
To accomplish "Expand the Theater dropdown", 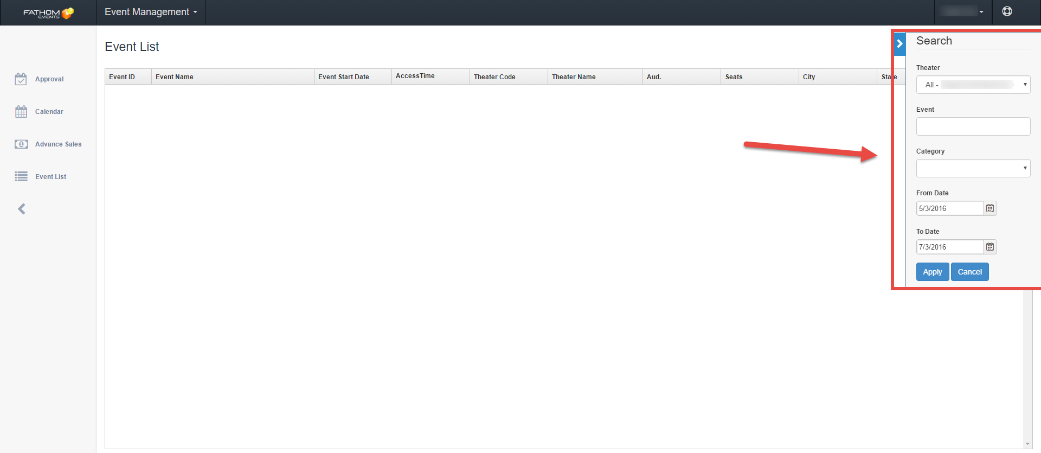I will [973, 85].
